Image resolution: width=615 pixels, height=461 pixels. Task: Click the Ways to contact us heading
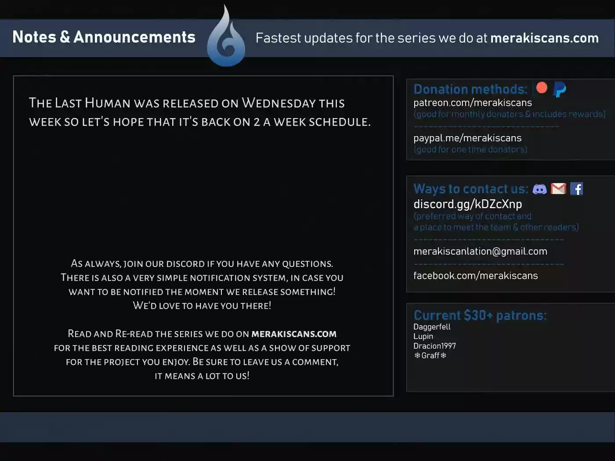[x=471, y=189]
